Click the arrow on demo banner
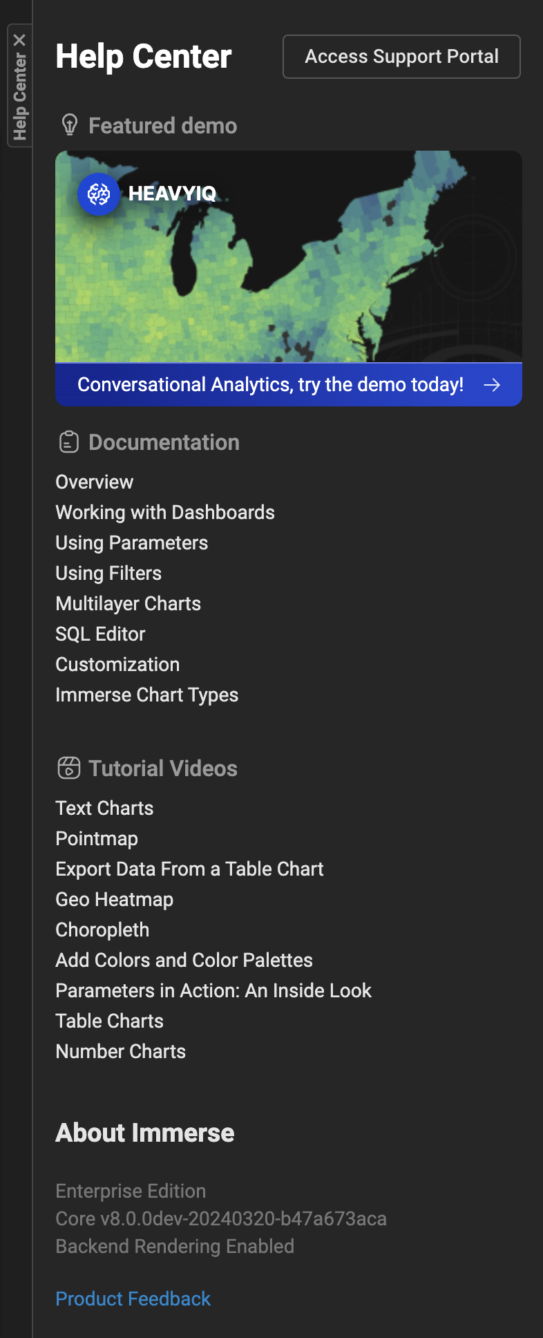The width and height of the screenshot is (543, 1338). (492, 385)
